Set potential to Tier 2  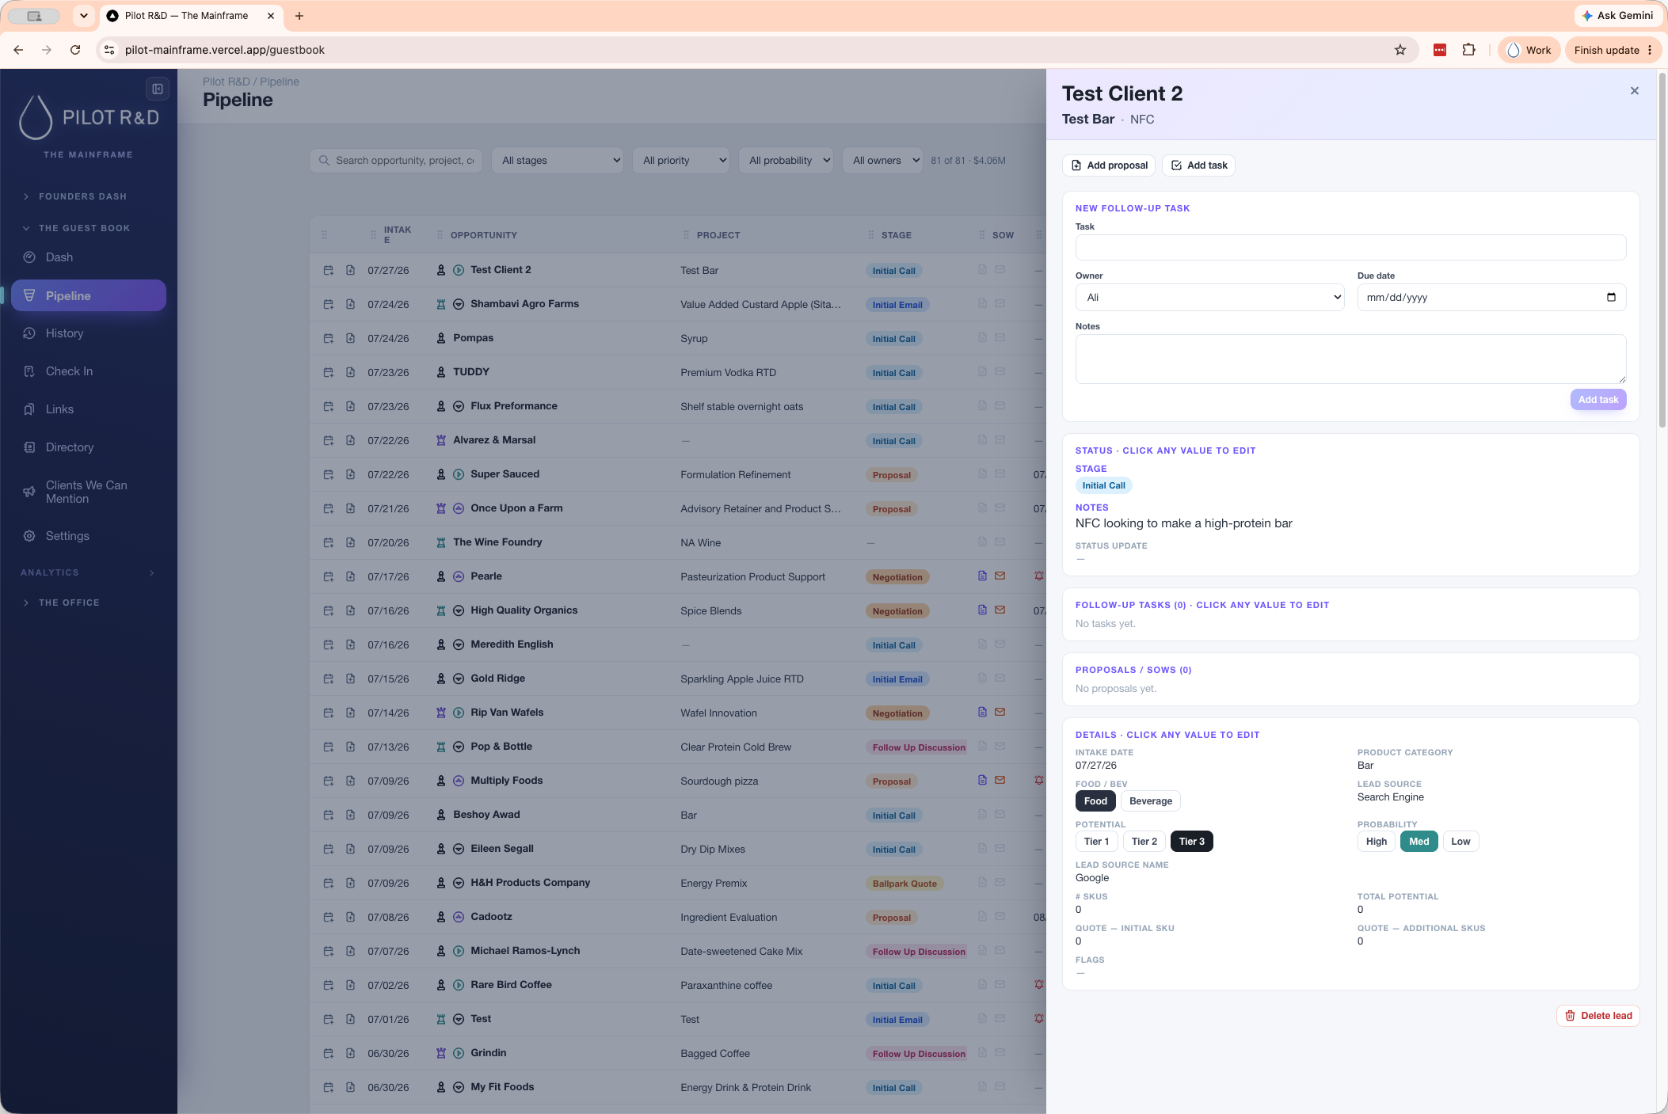click(x=1144, y=842)
